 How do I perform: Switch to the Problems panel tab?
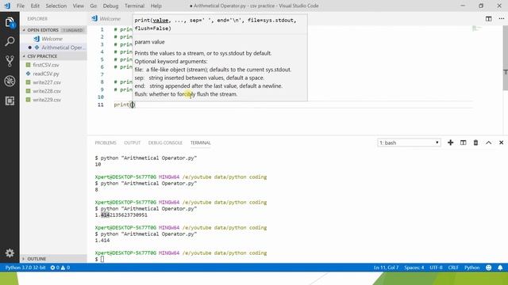click(x=106, y=142)
